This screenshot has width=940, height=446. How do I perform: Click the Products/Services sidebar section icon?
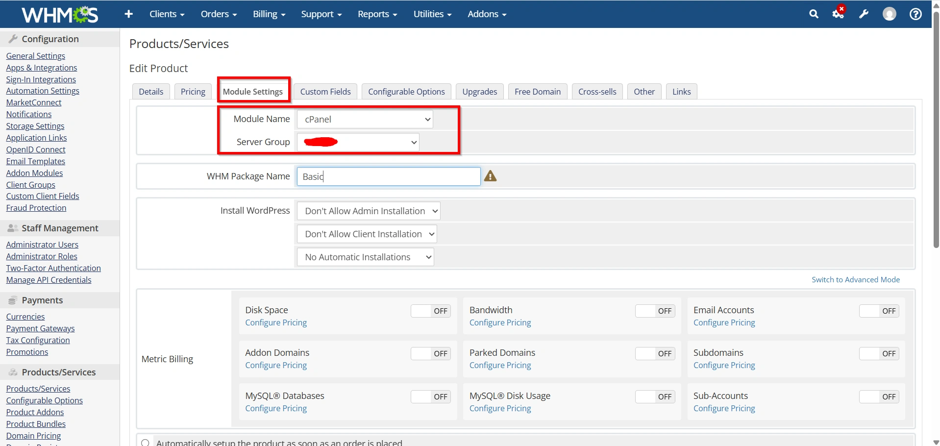(13, 372)
